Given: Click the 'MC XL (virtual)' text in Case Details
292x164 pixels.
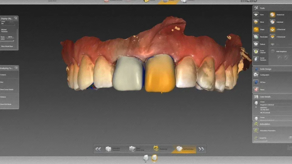Looking at the screenshot, I should pos(265,113).
